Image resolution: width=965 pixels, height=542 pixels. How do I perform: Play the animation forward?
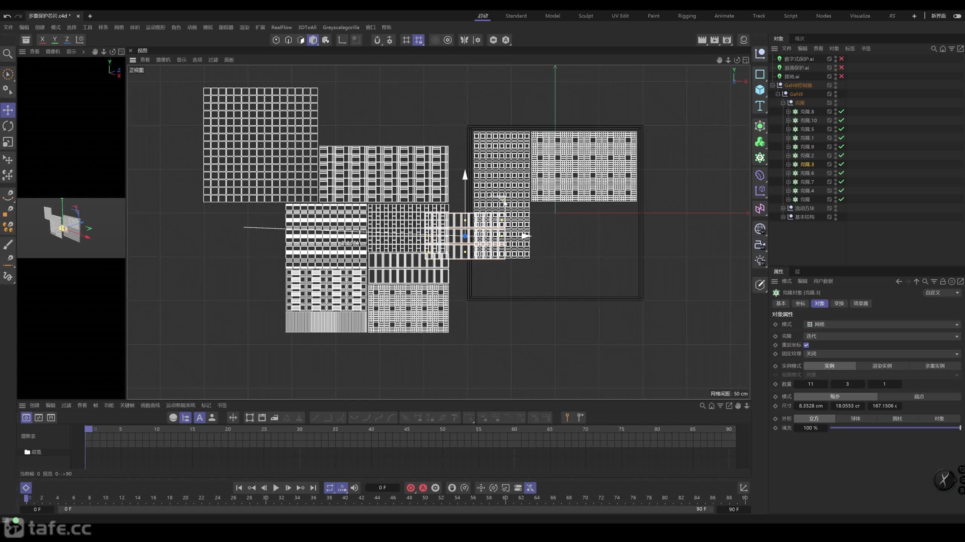(276, 488)
